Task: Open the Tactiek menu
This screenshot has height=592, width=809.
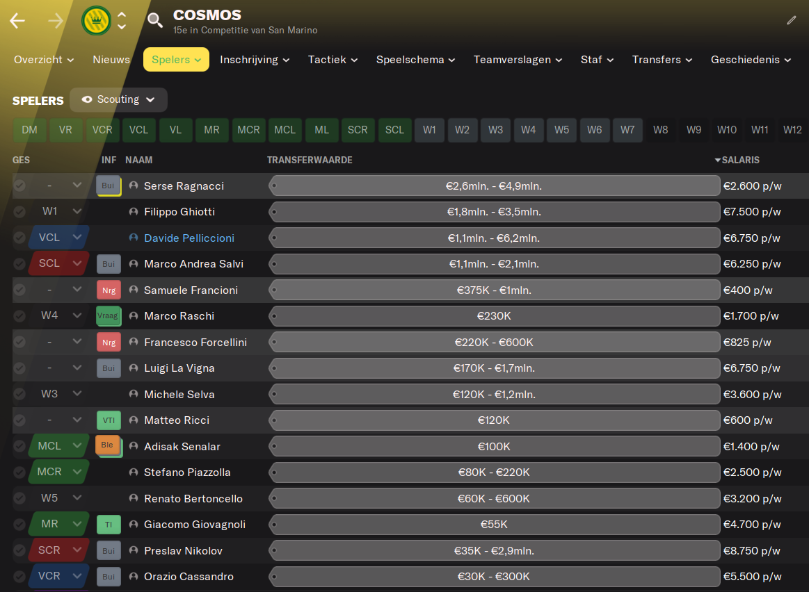Action: (333, 60)
